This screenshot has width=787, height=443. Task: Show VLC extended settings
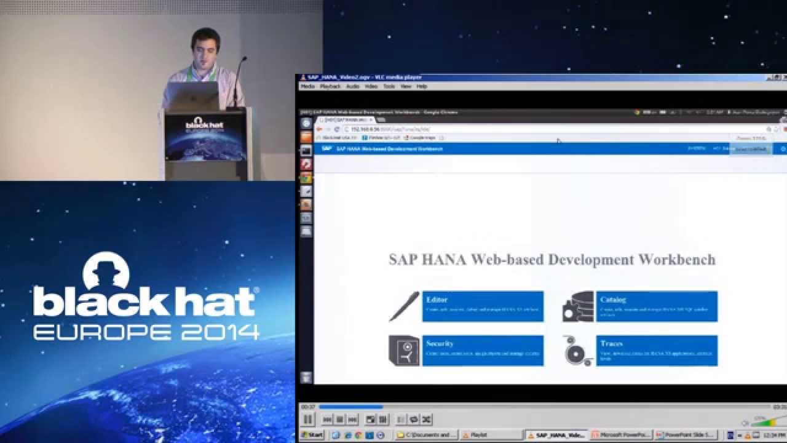383,420
